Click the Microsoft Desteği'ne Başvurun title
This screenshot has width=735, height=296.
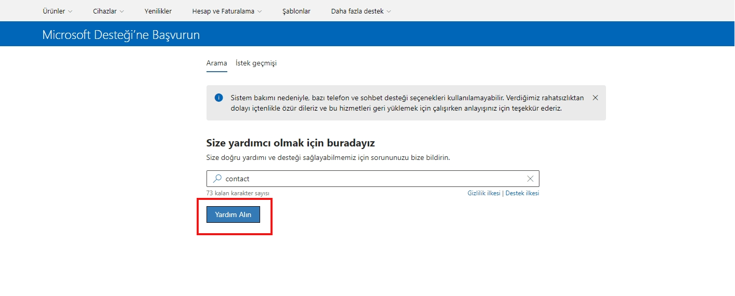(121, 35)
